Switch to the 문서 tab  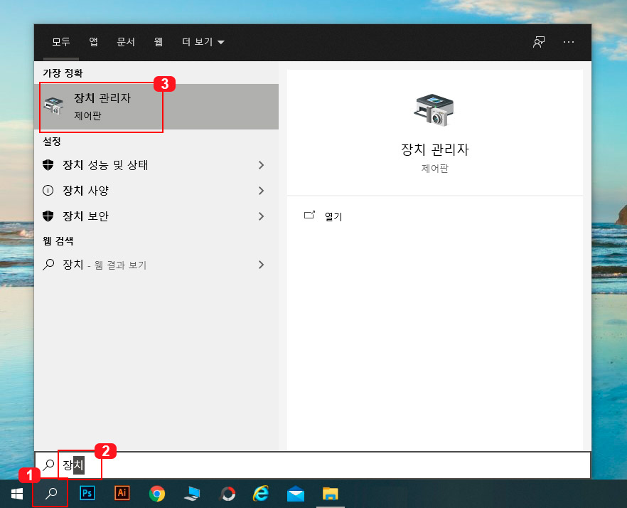[x=126, y=42]
